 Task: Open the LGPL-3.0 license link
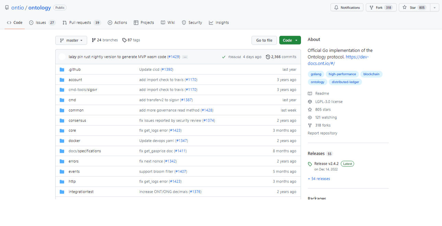coord(329,102)
